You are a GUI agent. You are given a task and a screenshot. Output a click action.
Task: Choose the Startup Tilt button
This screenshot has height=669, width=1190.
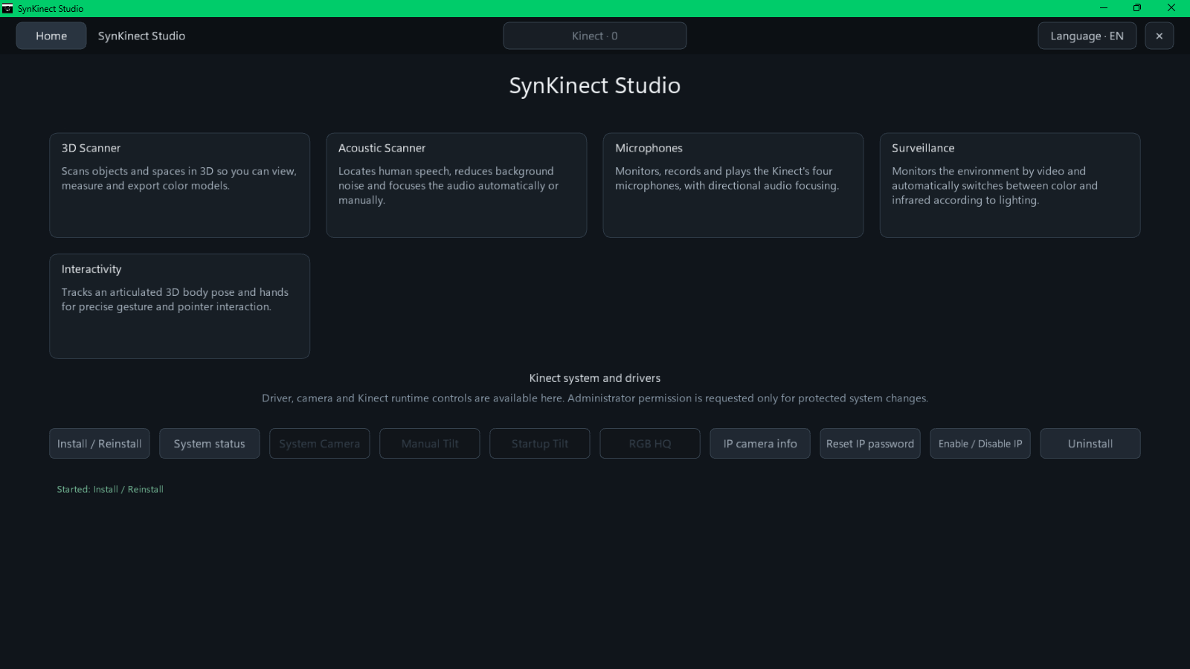tap(539, 444)
